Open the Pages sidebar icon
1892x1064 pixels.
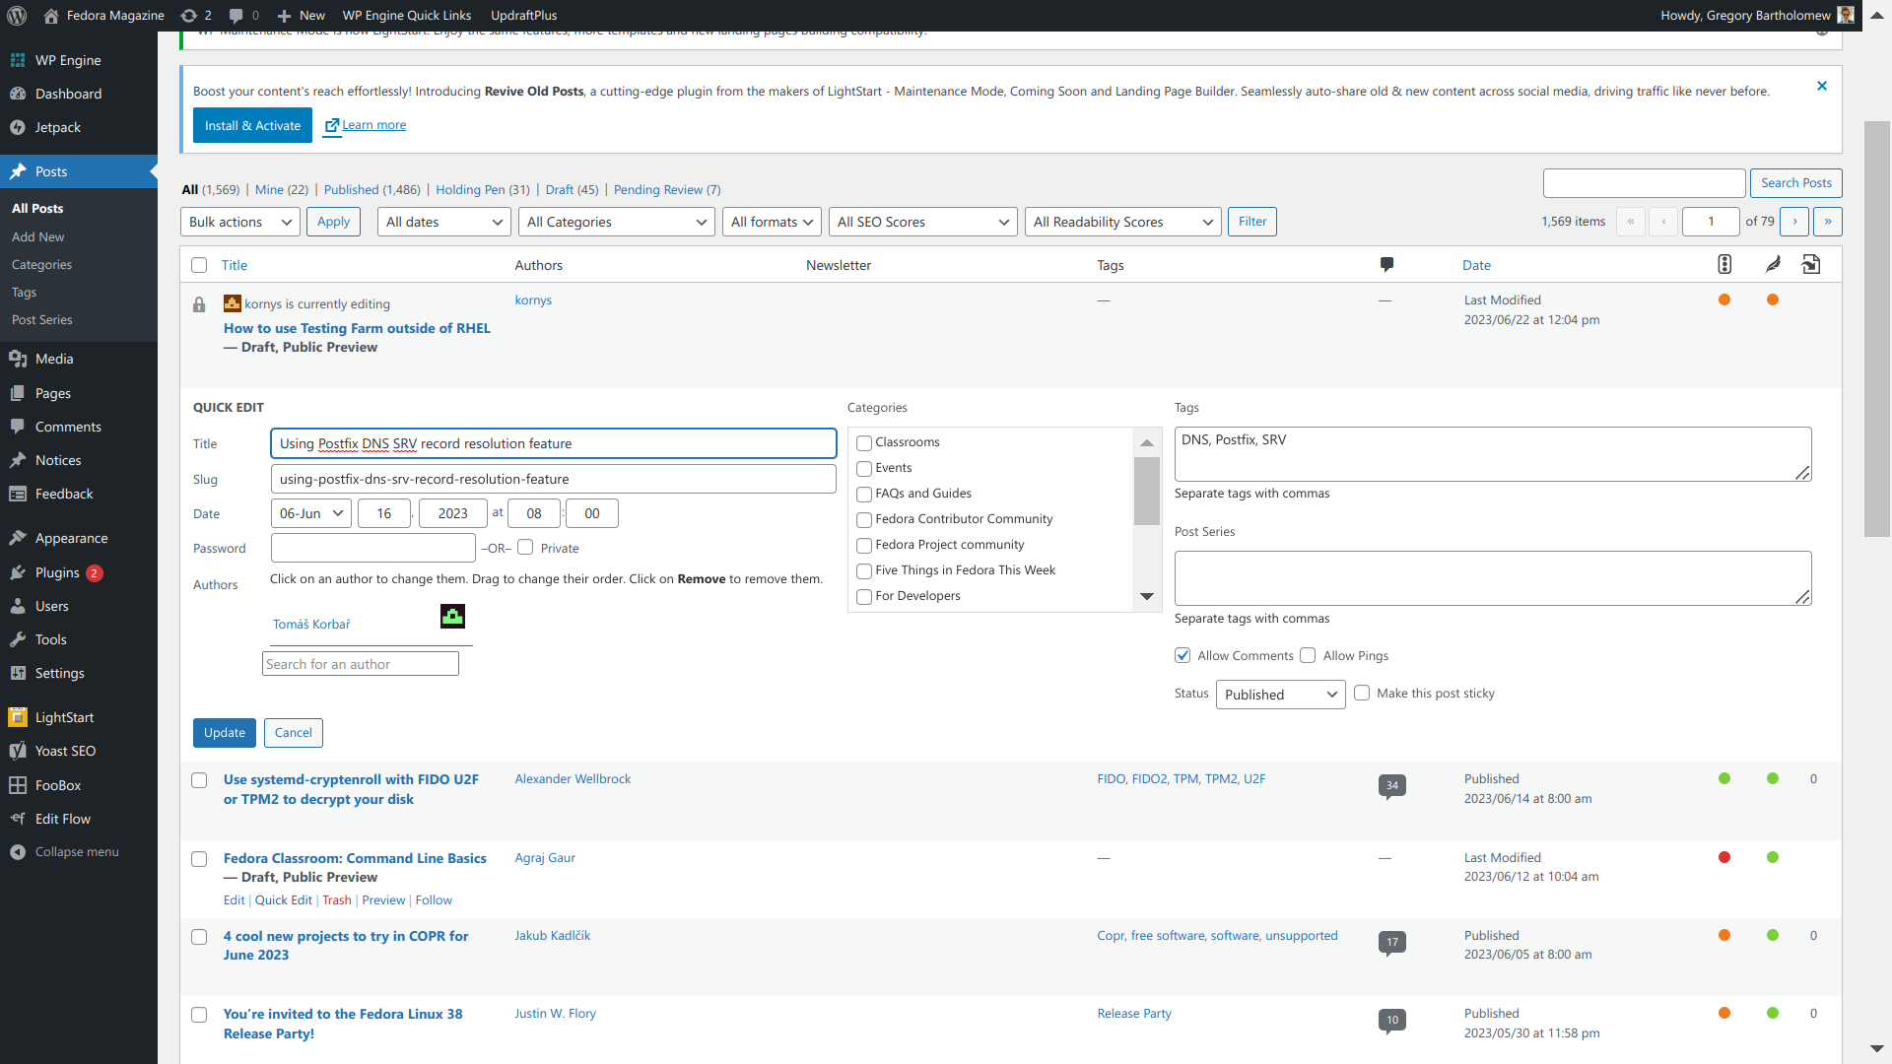(x=18, y=393)
